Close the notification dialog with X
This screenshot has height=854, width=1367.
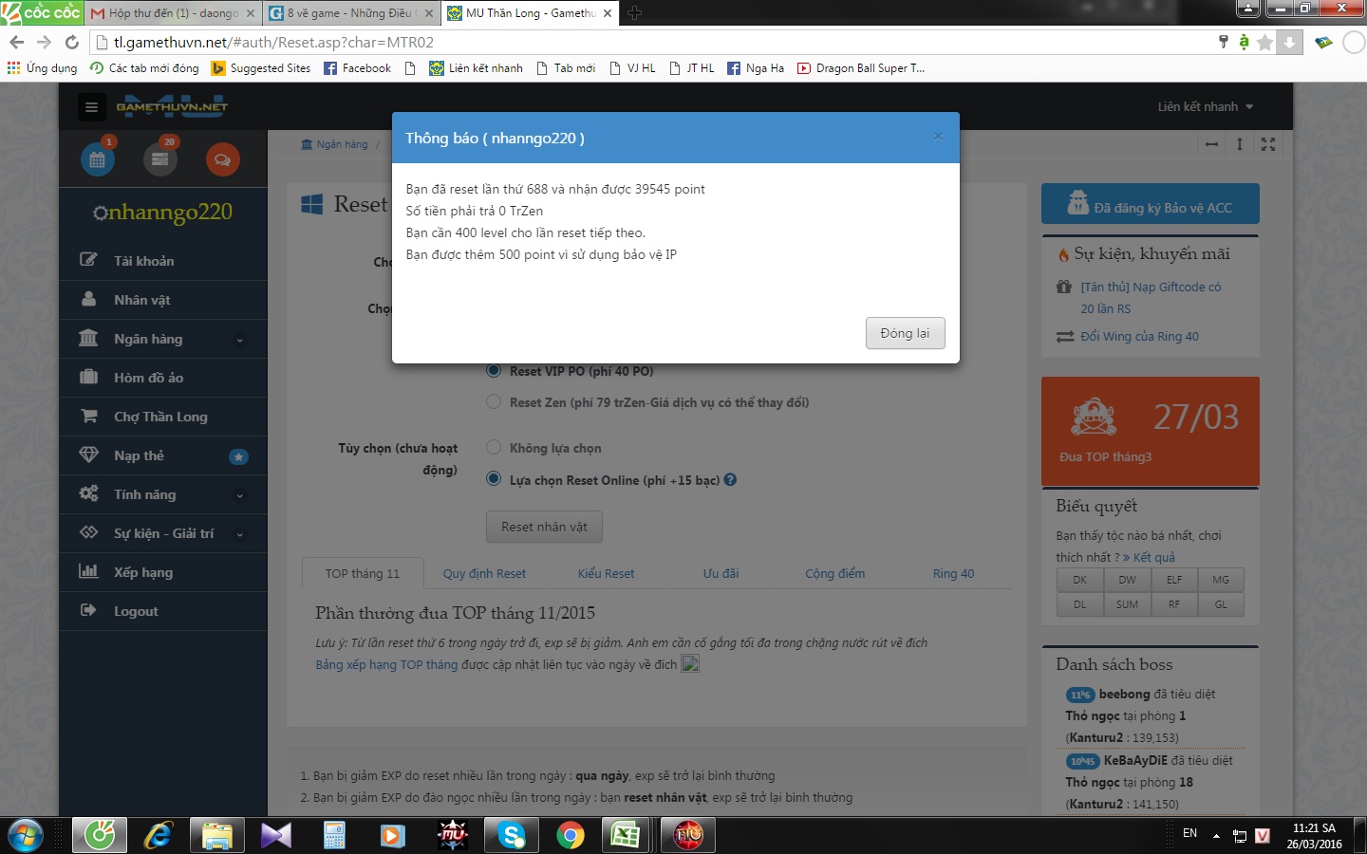coord(938,137)
